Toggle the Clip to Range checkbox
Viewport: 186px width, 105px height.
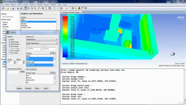pos(10,49)
